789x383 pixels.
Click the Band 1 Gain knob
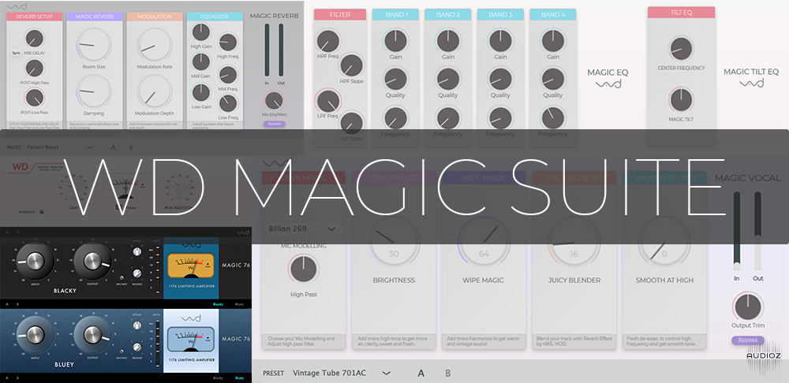395,41
